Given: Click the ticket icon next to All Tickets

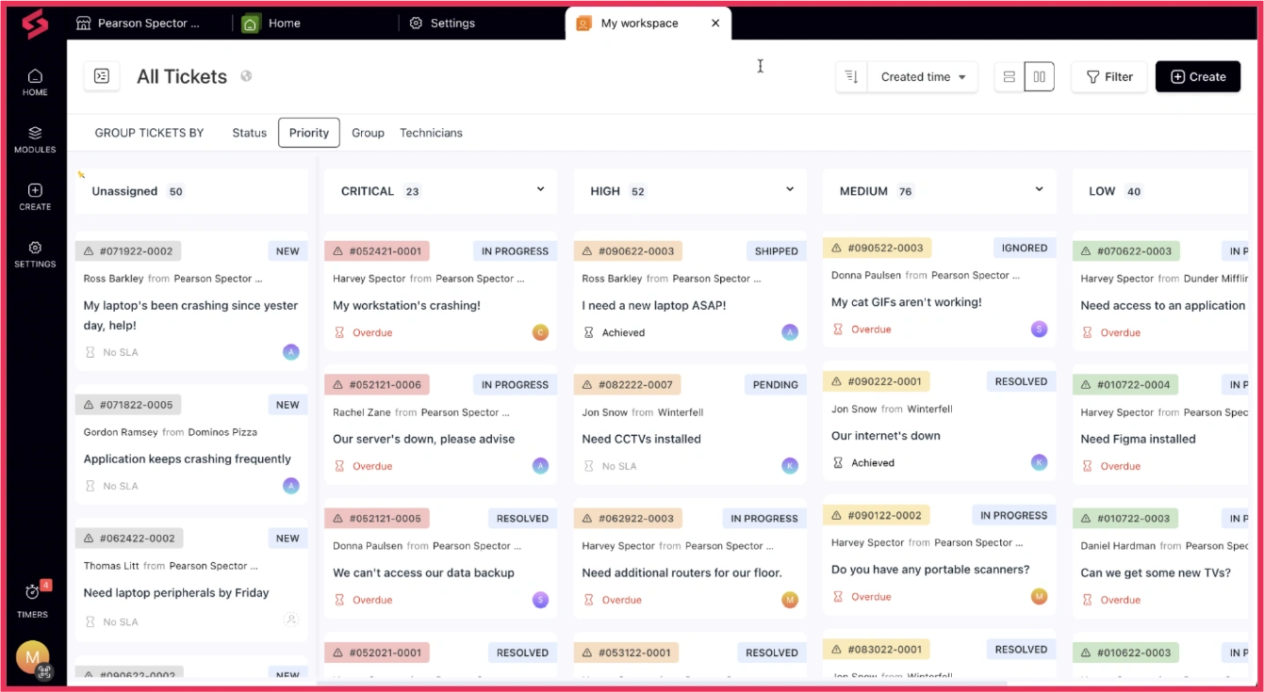Looking at the screenshot, I should point(101,75).
